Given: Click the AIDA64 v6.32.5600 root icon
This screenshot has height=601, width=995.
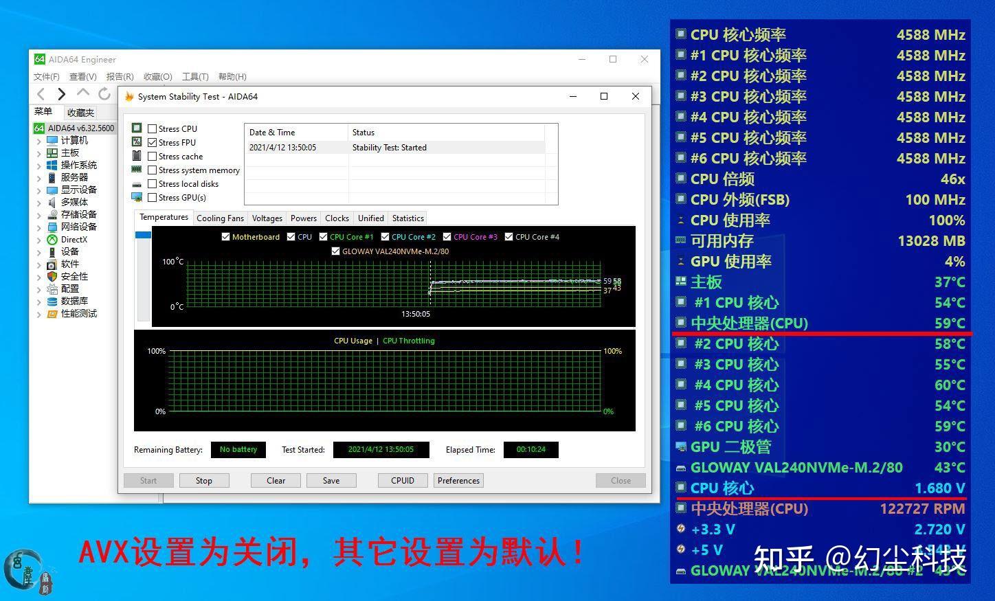Looking at the screenshot, I should pyautogui.click(x=39, y=128).
